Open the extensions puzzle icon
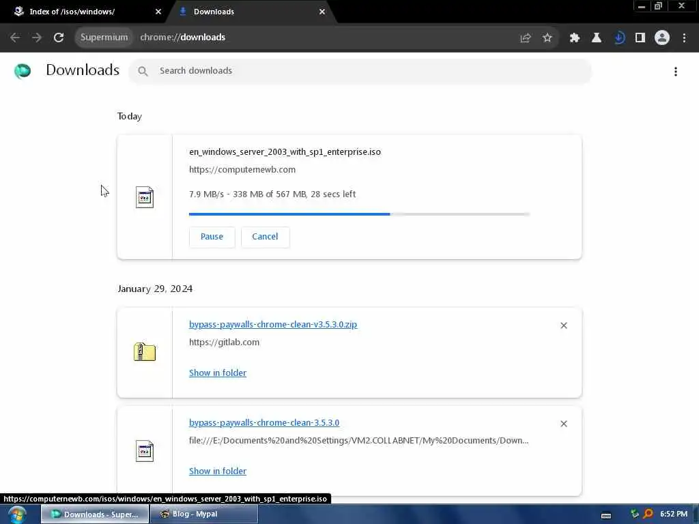 pyautogui.click(x=575, y=38)
